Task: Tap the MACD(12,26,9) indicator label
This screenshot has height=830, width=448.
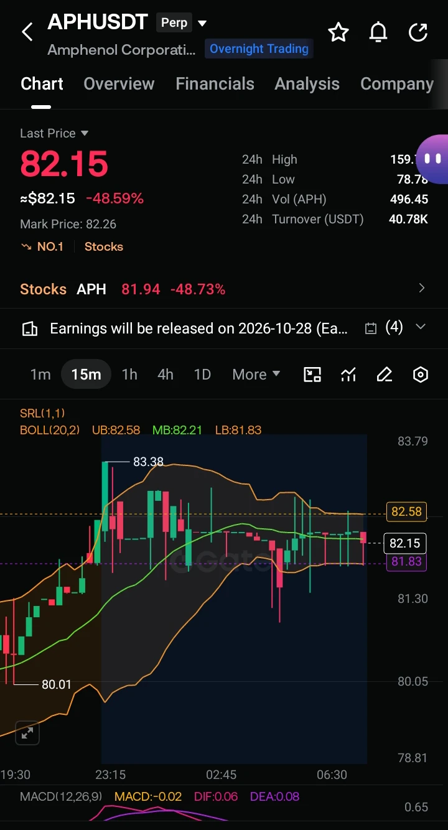Action: [x=61, y=796]
